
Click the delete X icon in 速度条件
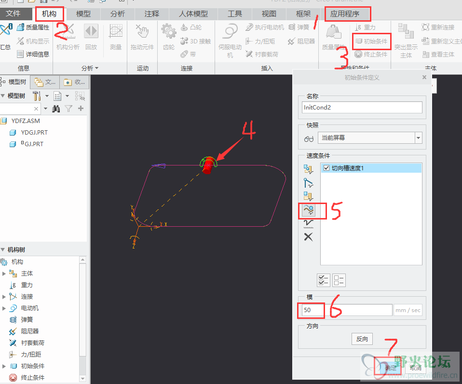(x=309, y=237)
